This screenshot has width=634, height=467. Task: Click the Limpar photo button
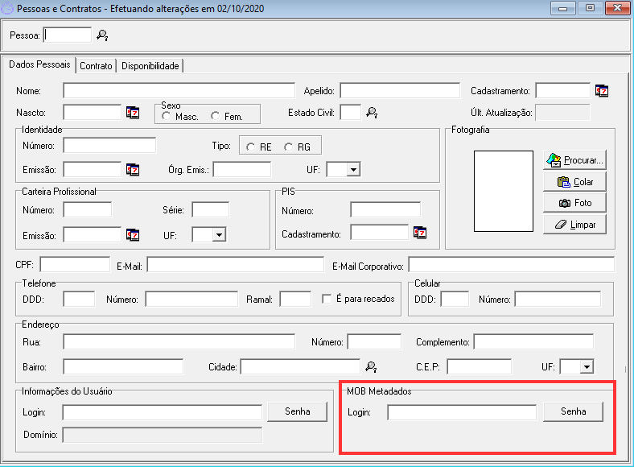point(574,224)
